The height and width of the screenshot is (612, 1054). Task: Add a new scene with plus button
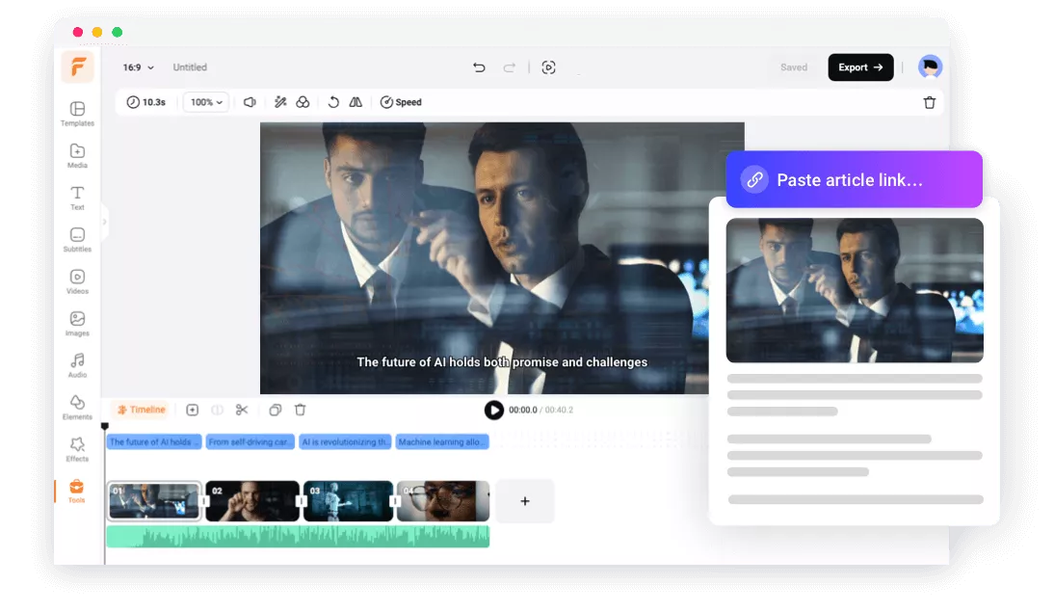(525, 501)
